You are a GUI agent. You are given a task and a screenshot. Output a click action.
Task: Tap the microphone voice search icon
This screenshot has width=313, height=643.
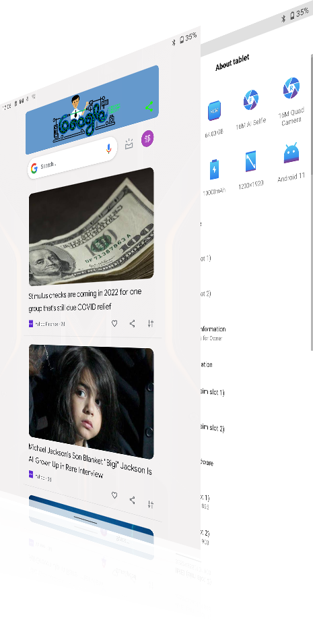[x=108, y=149]
